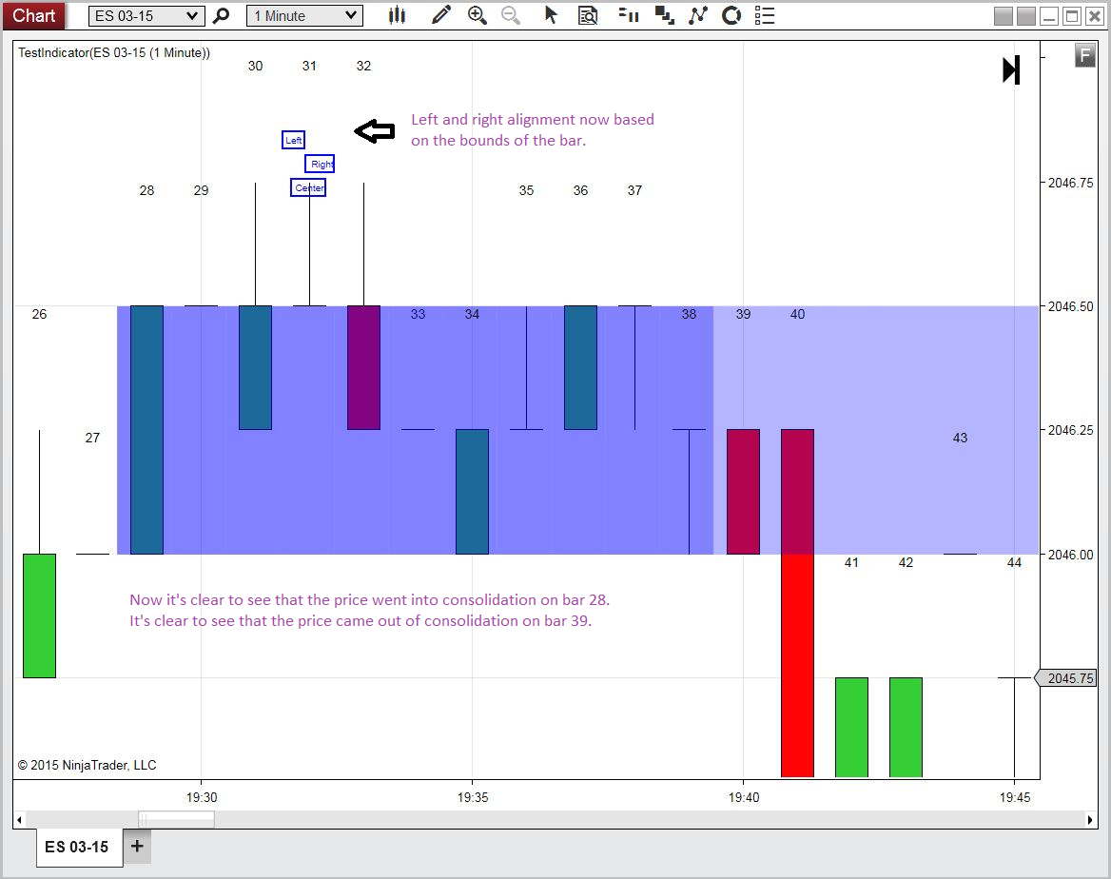Image resolution: width=1111 pixels, height=879 pixels.
Task: Open the bar chart style icon
Action: pos(398,15)
